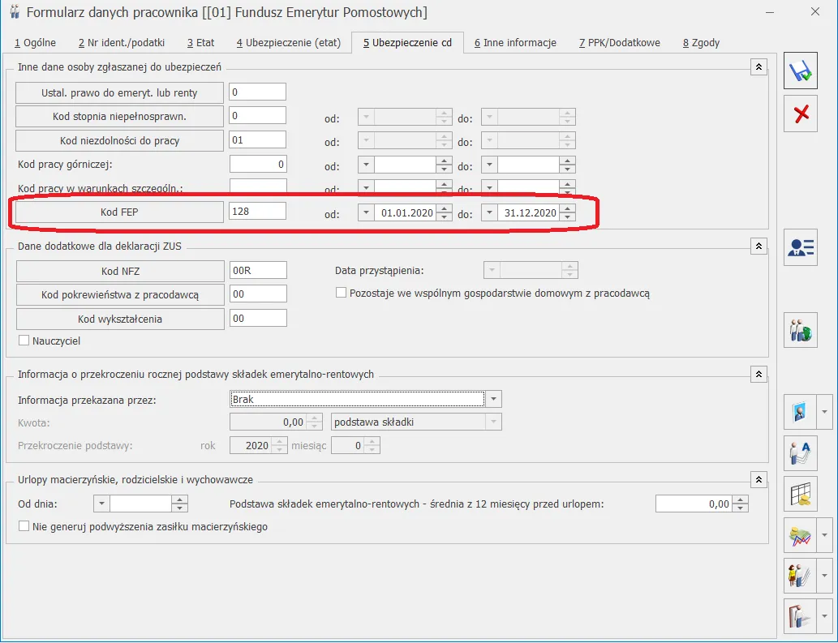Click the Kod pokrewieństwa value field 00

[258, 294]
